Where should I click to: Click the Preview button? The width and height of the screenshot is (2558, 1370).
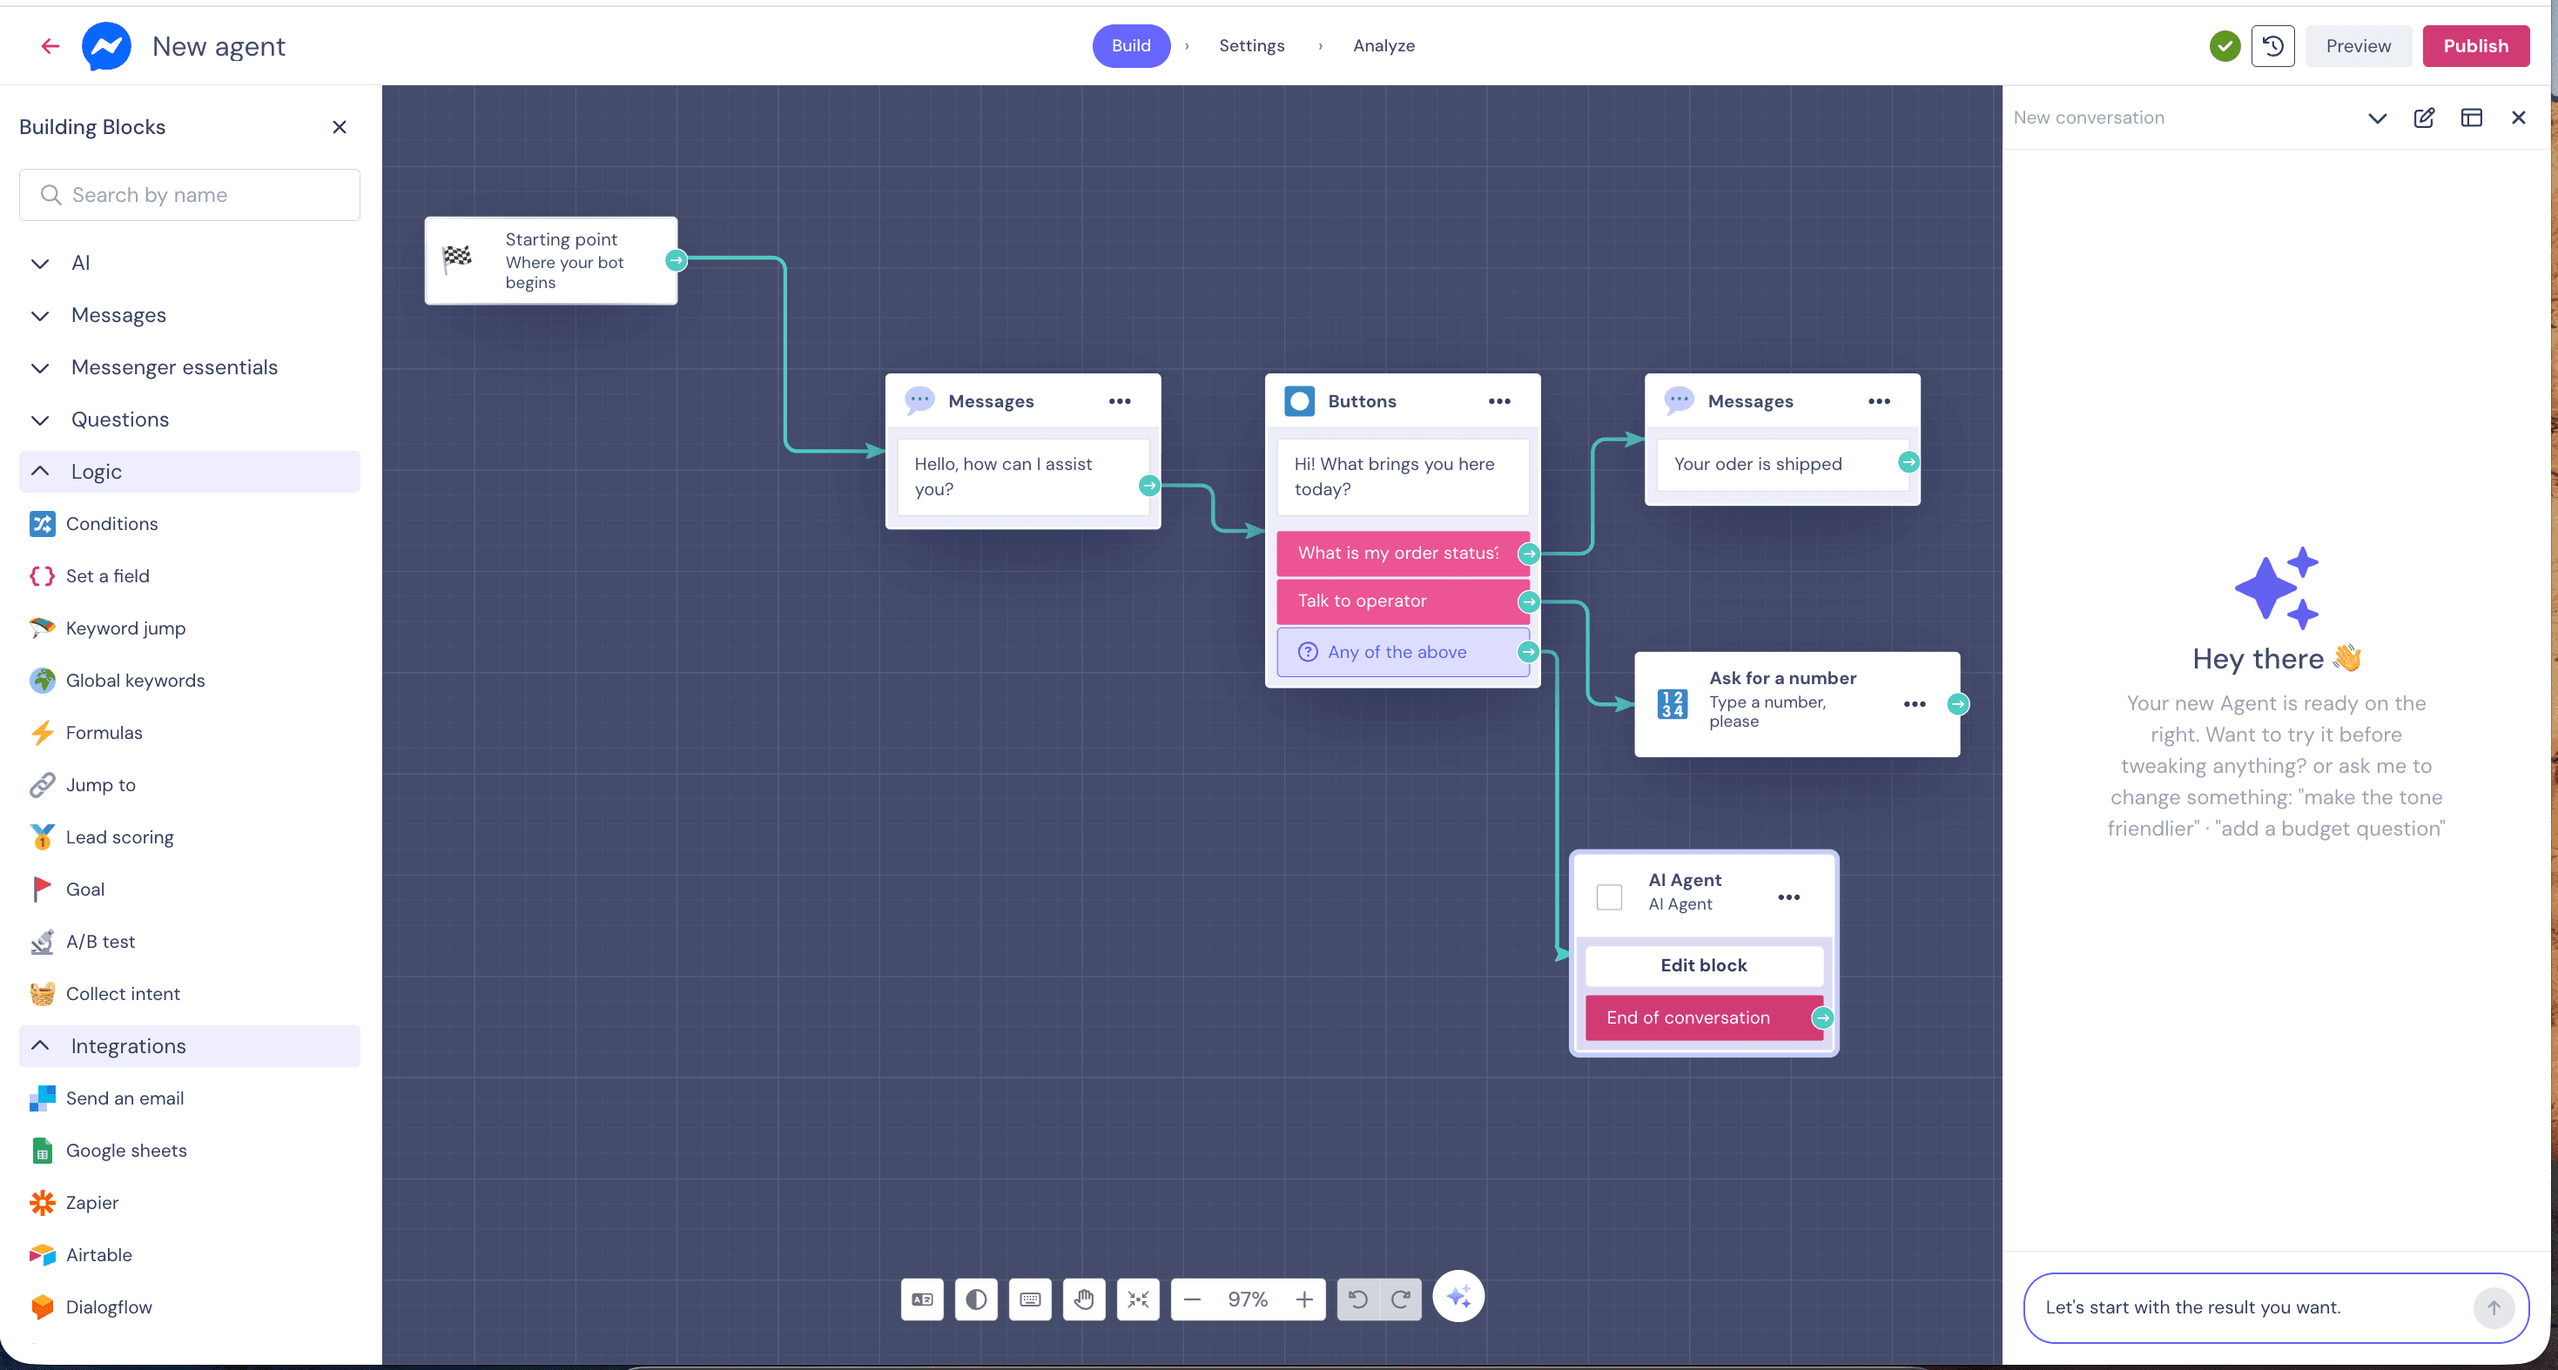click(2358, 45)
